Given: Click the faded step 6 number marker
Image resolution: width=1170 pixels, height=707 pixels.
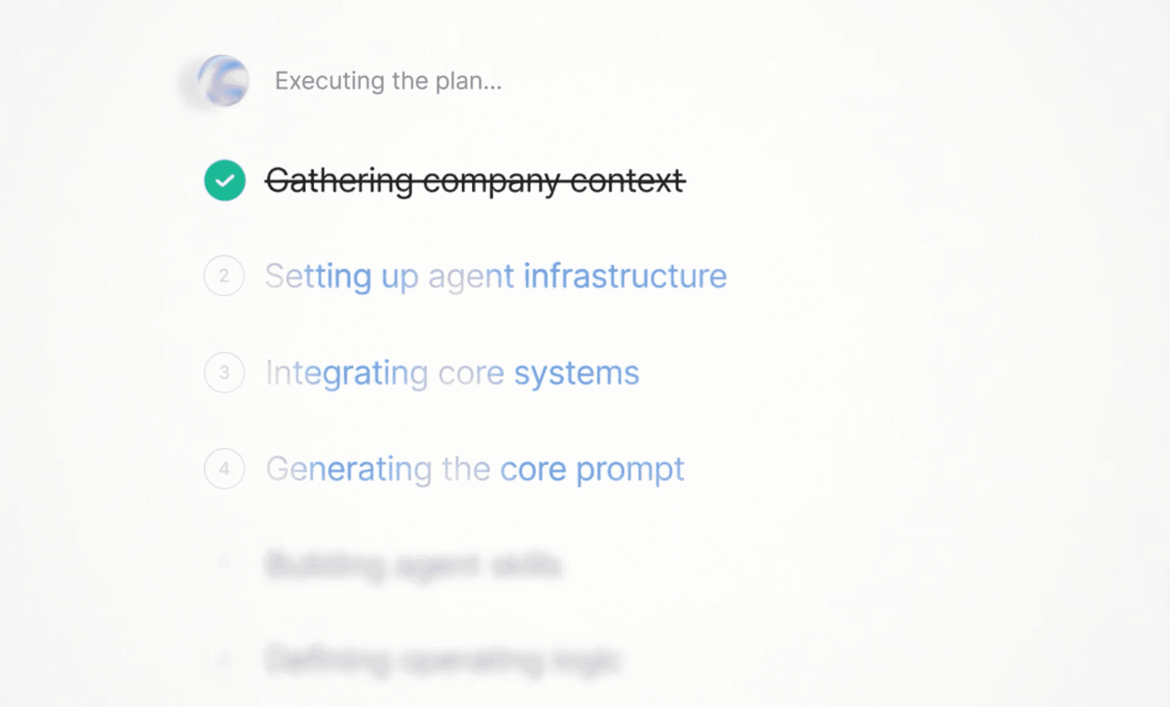Looking at the screenshot, I should 224,661.
